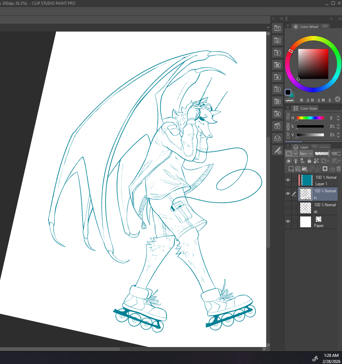This screenshot has height=364, width=342.
Task: Open the star folder material icon
Action: tap(277, 77)
